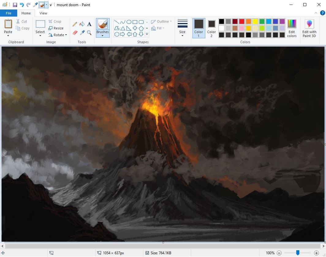The width and height of the screenshot is (326, 257).
Task: Choose the Left arrow shape
Action: pos(129,34)
